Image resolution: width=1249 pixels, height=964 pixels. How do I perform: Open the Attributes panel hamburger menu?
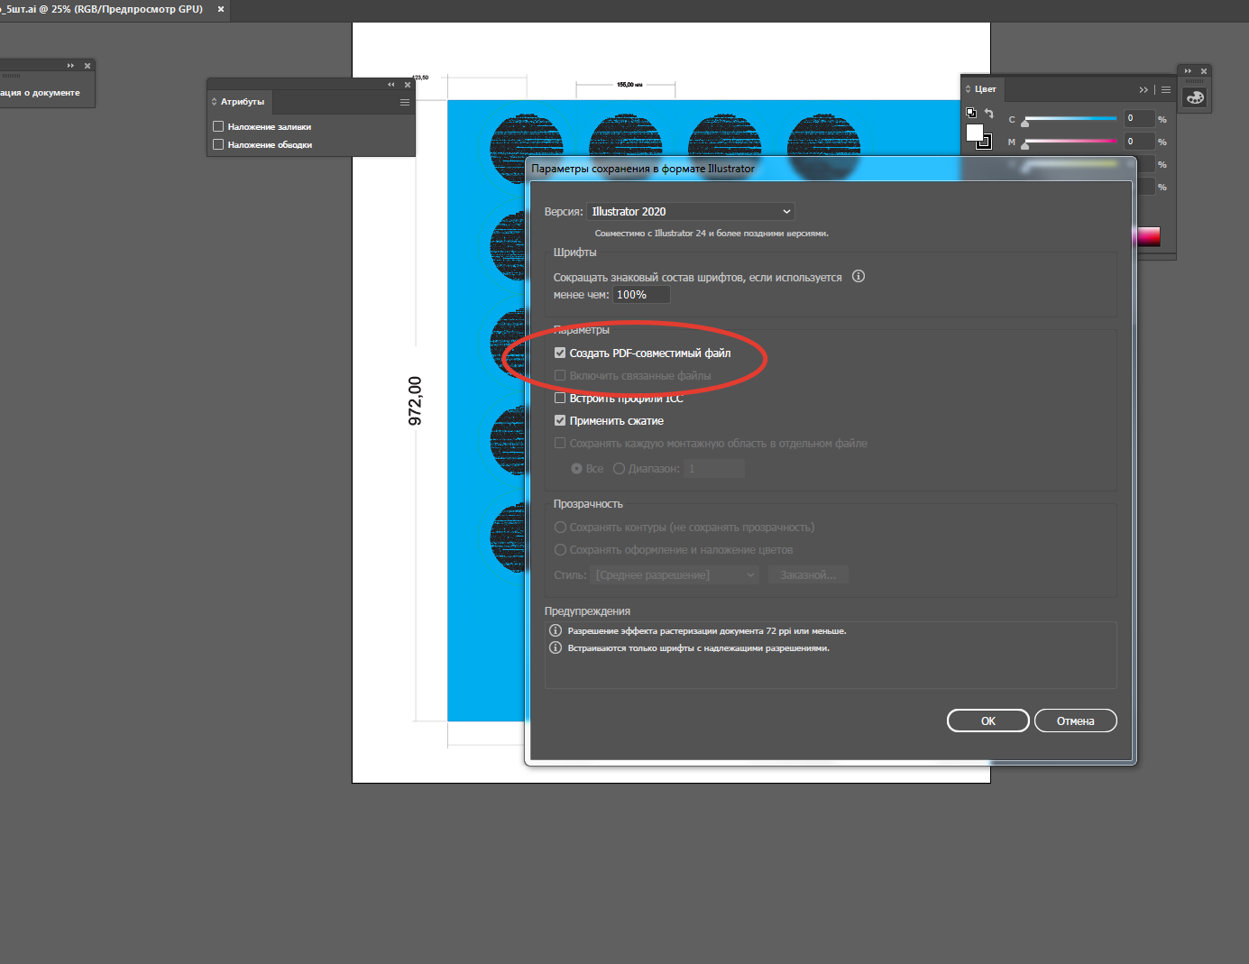click(405, 102)
